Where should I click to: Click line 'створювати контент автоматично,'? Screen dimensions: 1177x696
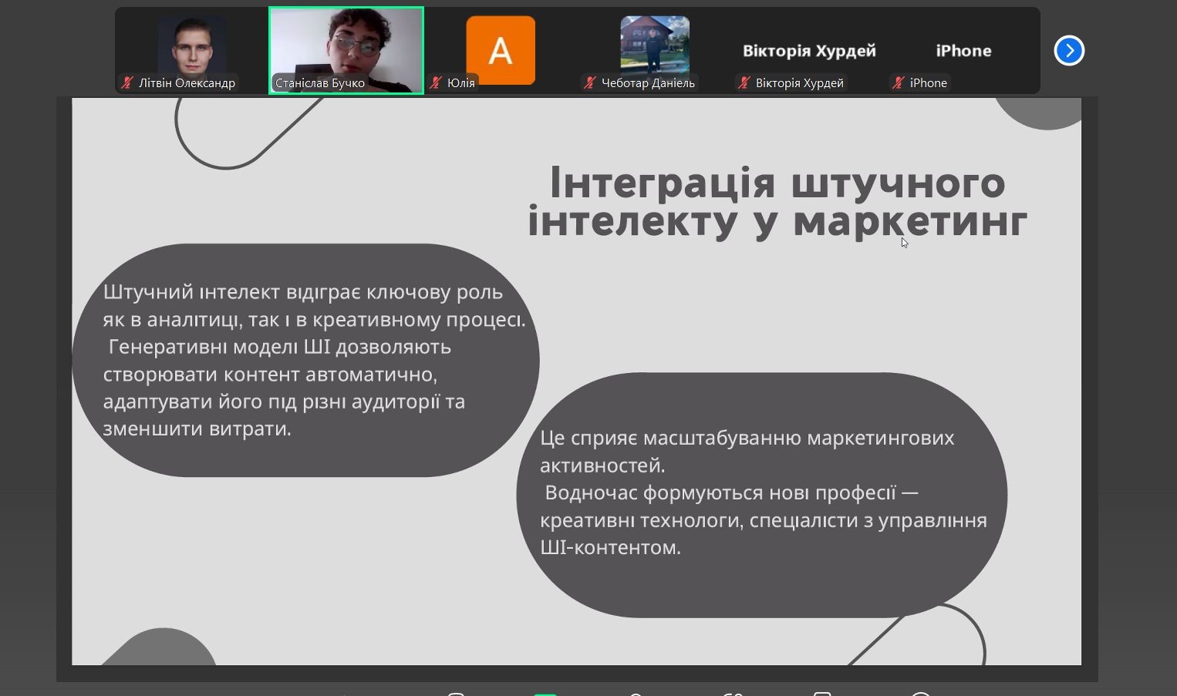tap(270, 375)
